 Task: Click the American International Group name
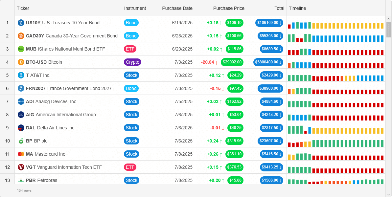coord(66,115)
